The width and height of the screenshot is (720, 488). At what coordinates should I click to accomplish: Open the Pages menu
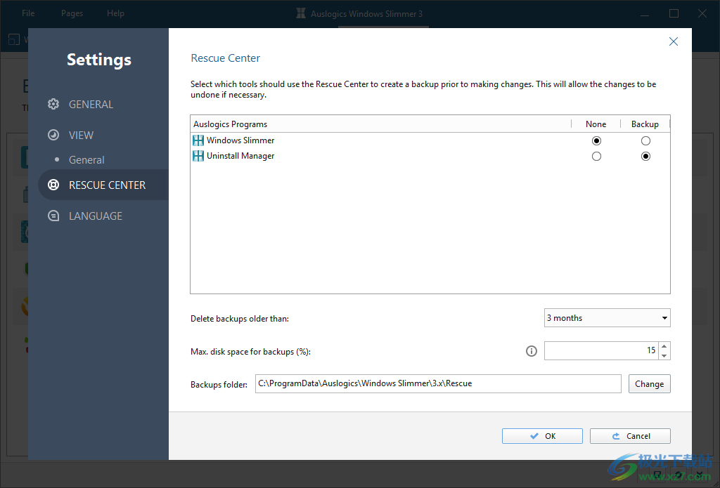[72, 13]
